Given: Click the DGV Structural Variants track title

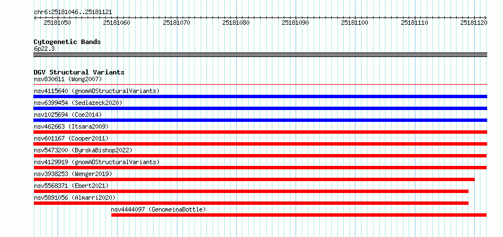Looking at the screenshot, I should click(x=79, y=72).
